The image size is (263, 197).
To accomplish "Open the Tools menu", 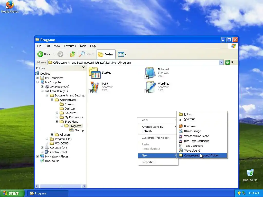I will 83,46.
